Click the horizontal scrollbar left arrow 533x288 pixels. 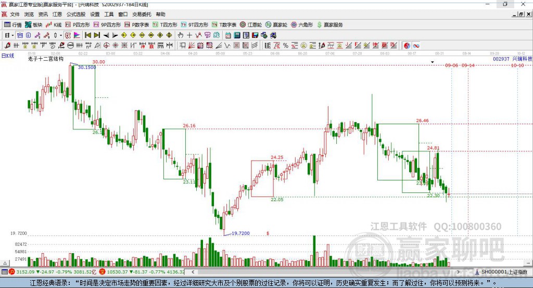(193, 272)
